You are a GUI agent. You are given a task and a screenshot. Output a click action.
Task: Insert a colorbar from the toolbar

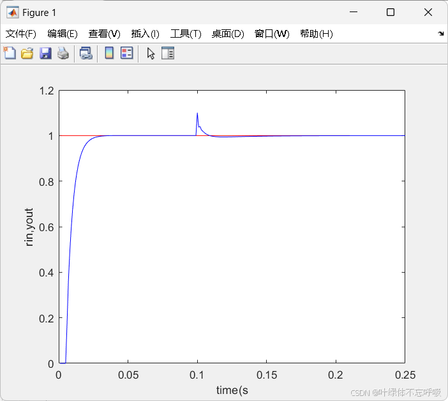point(109,53)
